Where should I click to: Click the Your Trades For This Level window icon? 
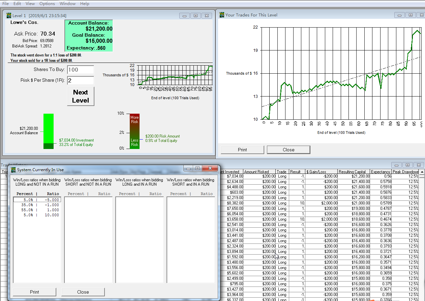[x=222, y=15]
